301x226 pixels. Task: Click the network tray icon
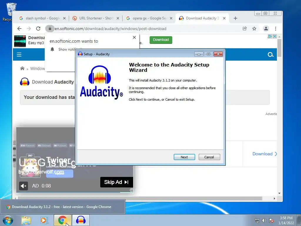pyautogui.click(x=257, y=220)
